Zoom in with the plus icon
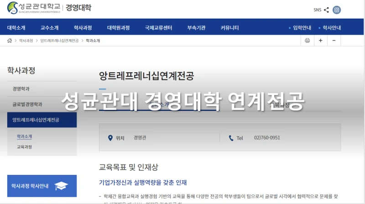The height and width of the screenshot is (204, 365). tap(321, 40)
